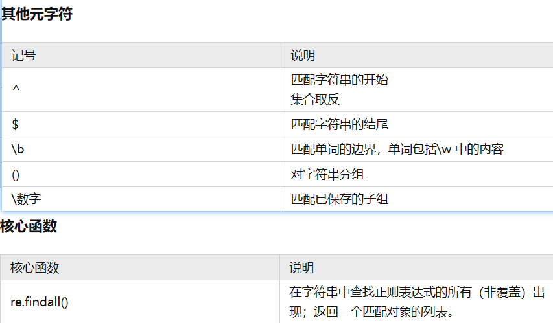Click the 匹配字符串的开始 text

[340, 80]
